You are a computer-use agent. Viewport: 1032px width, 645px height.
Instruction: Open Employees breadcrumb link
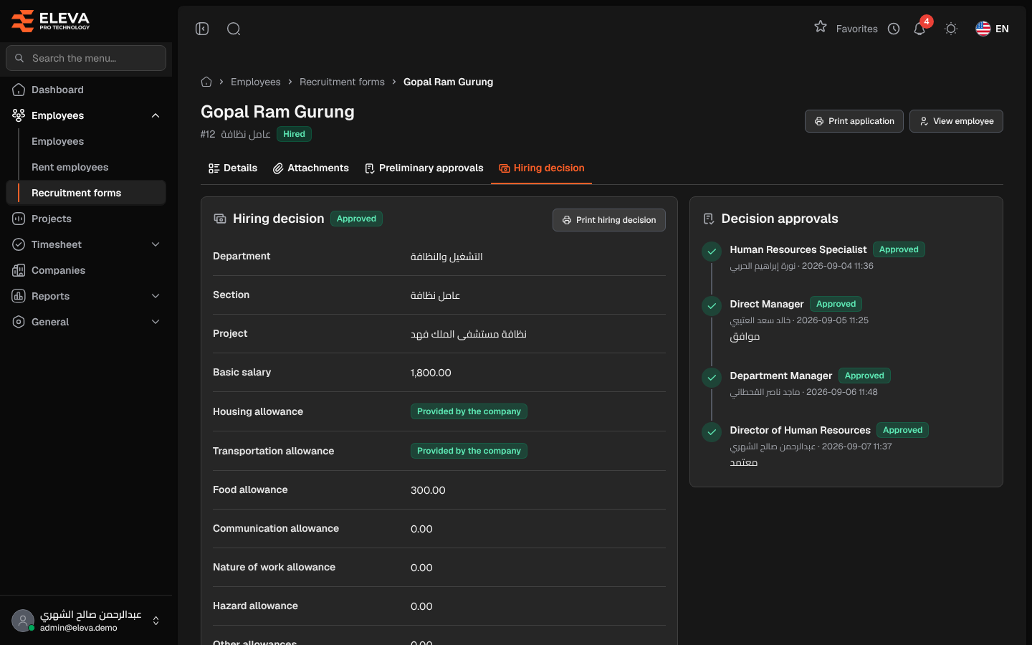click(x=256, y=82)
